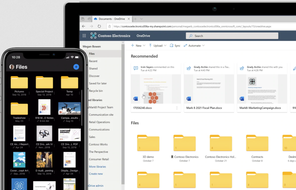Open D Audi...pening video on phone

point(44,160)
